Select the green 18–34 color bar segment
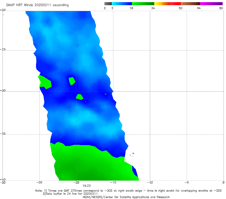 pos(143,4)
